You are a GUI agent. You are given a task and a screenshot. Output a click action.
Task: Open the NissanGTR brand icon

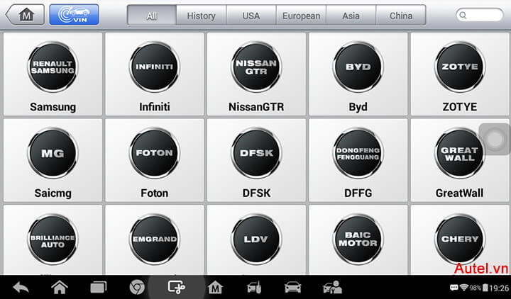[256, 67]
